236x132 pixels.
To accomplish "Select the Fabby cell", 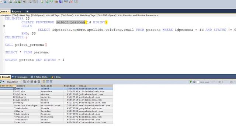I will pyautogui.click(x=28, y=103).
